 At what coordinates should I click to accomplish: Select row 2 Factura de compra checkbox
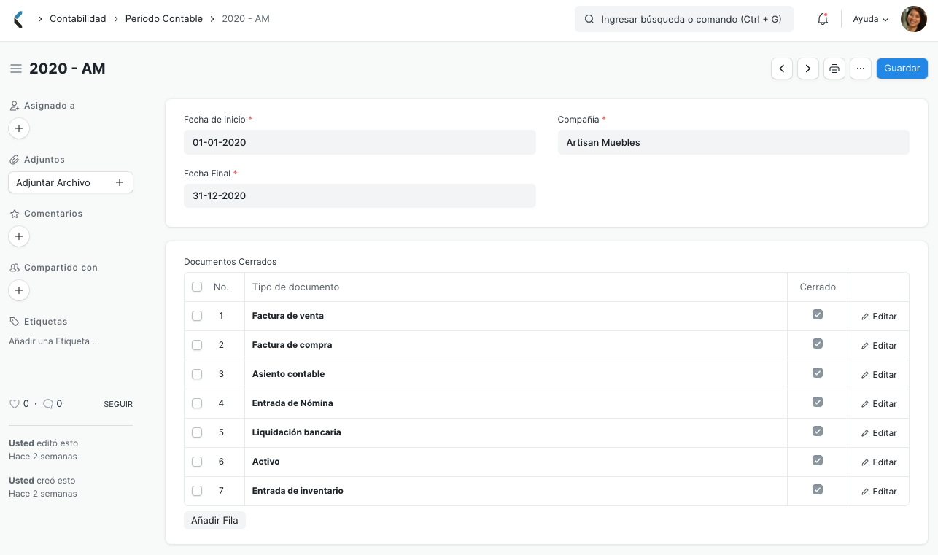(197, 345)
